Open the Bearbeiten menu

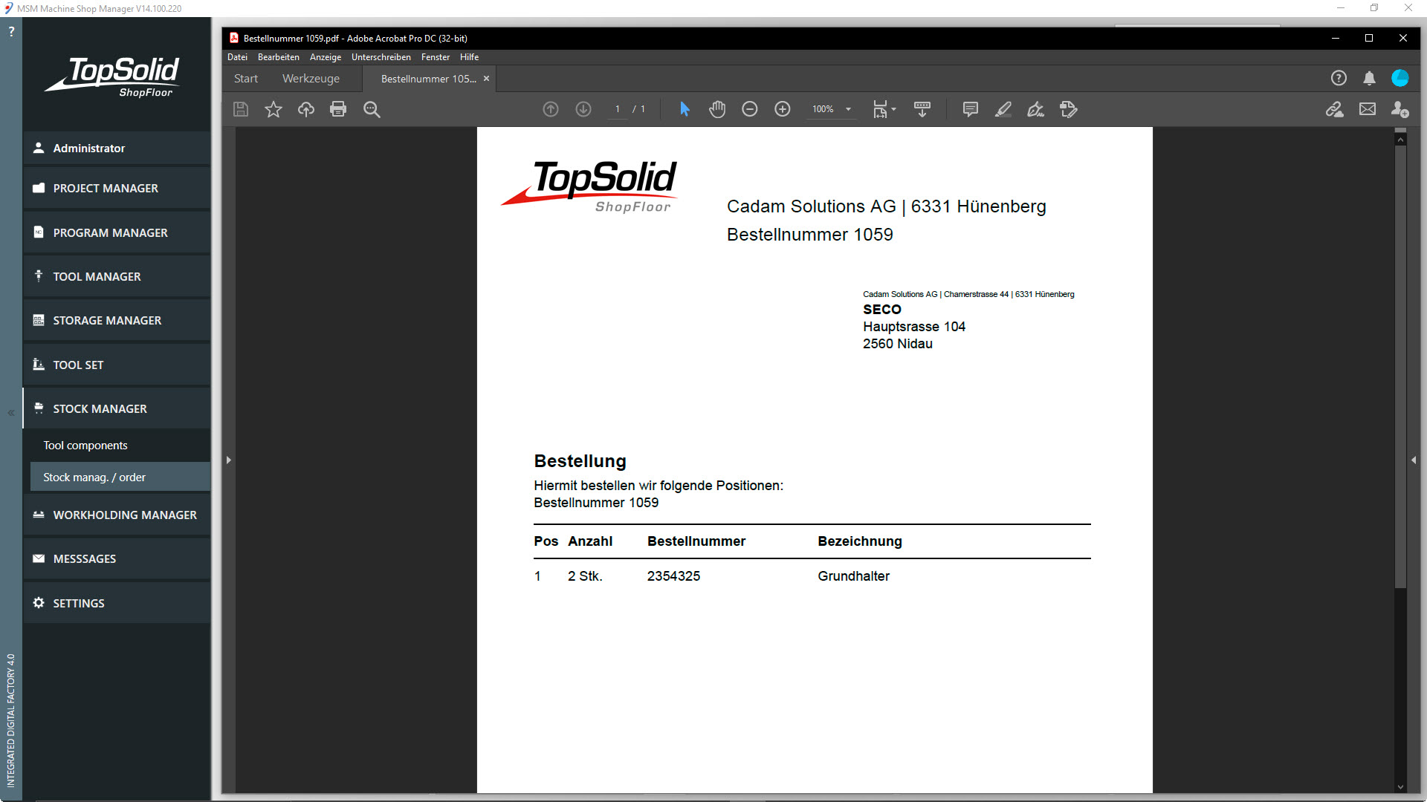point(278,57)
